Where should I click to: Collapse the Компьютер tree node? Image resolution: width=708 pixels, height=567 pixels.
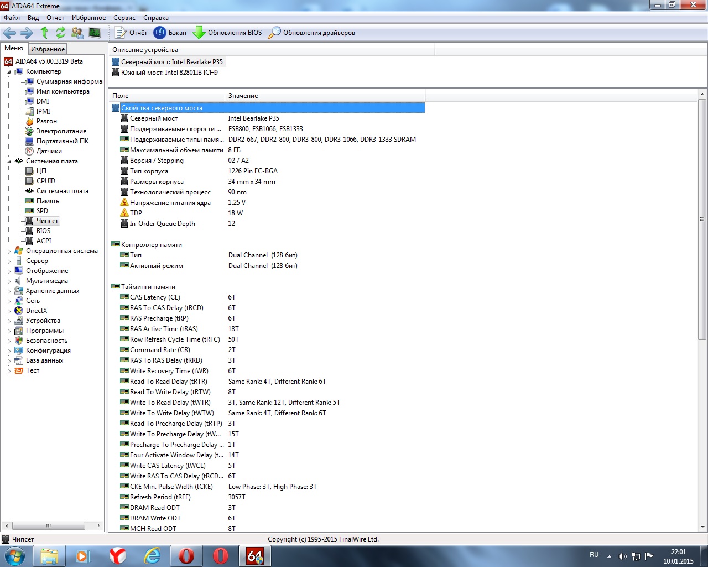9,72
